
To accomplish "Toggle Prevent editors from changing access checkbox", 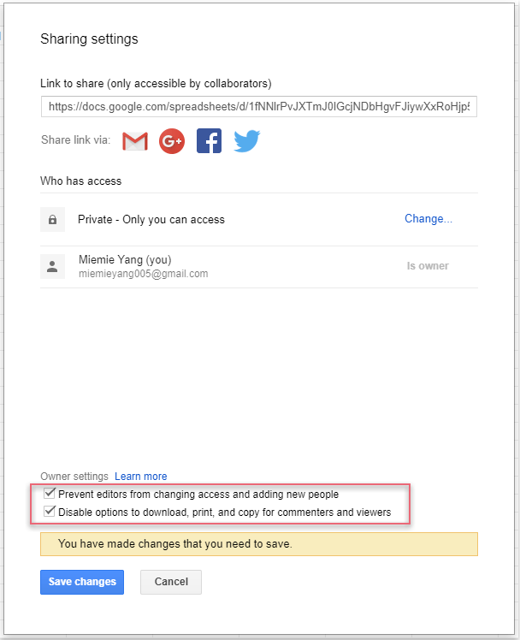I will coord(50,493).
